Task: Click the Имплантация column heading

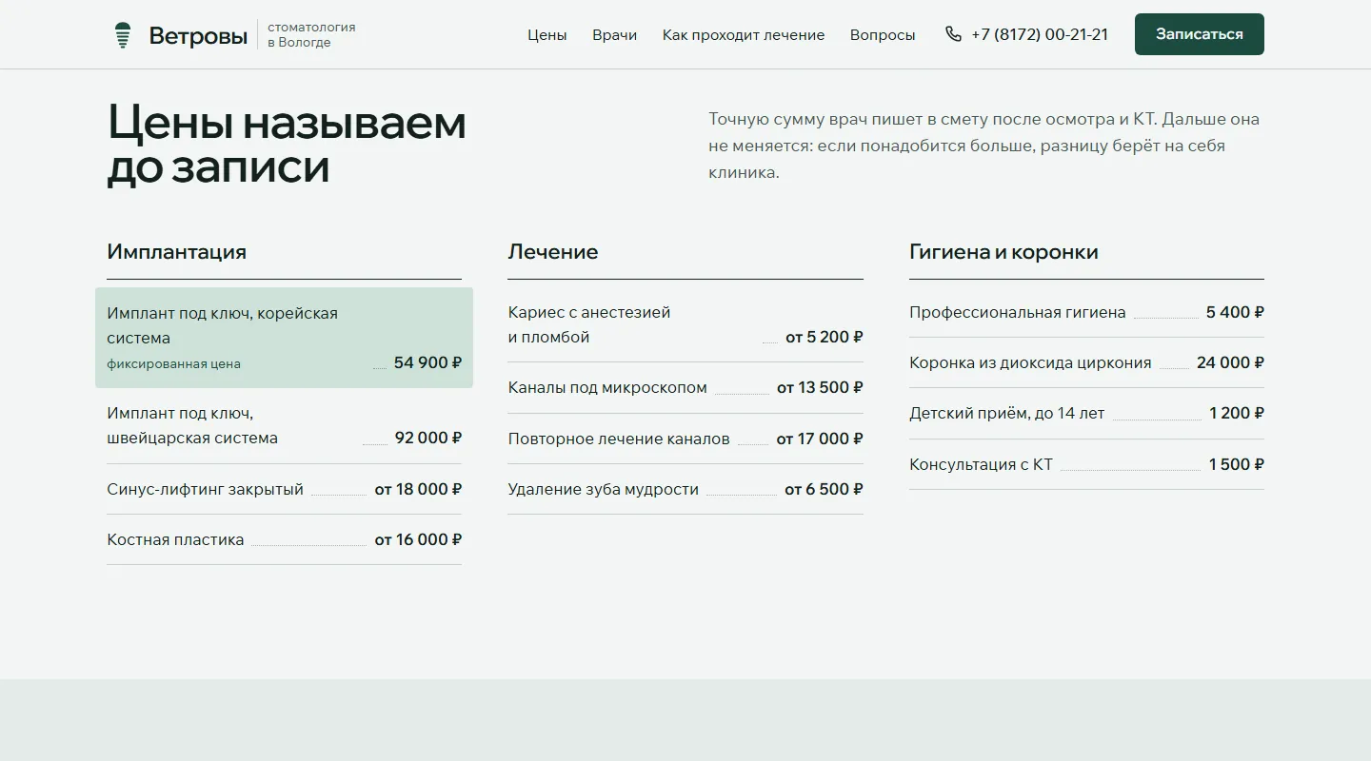Action: (x=177, y=252)
